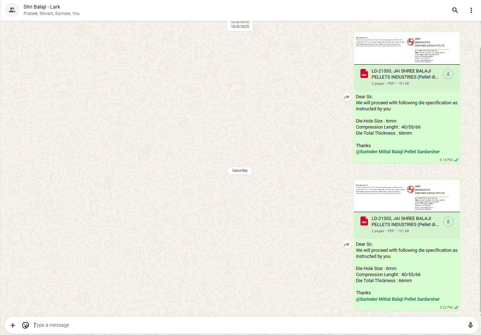Open the three-dot chat menu

pos(471,10)
